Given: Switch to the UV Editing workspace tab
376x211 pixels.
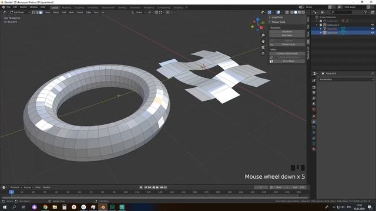Looking at the screenshot, I should point(93,8).
